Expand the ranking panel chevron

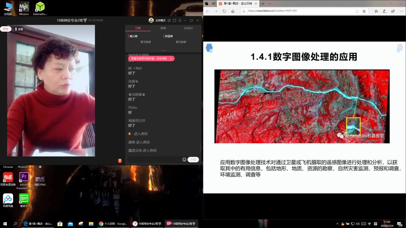point(163,50)
